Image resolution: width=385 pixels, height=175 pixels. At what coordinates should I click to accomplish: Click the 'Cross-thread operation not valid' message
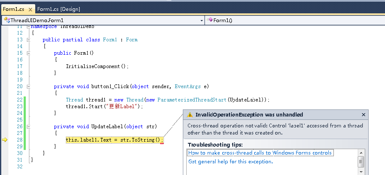tap(275, 129)
